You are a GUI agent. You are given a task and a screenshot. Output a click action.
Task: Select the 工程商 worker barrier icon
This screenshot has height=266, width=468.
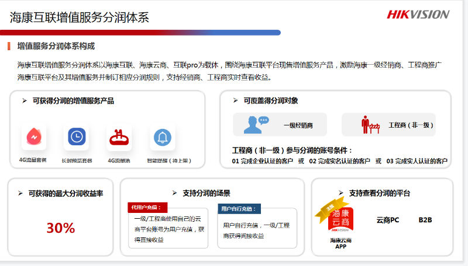[369, 124]
